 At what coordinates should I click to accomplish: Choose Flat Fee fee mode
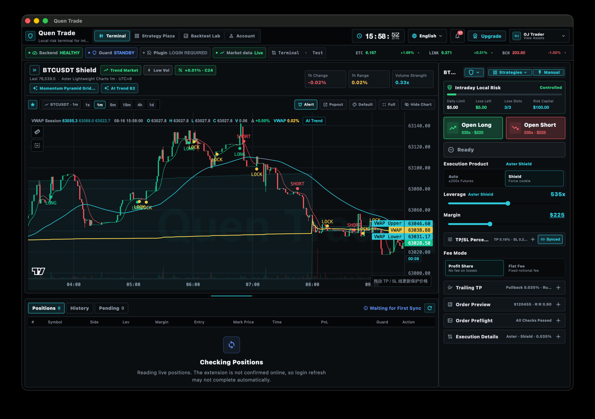[x=534, y=268]
